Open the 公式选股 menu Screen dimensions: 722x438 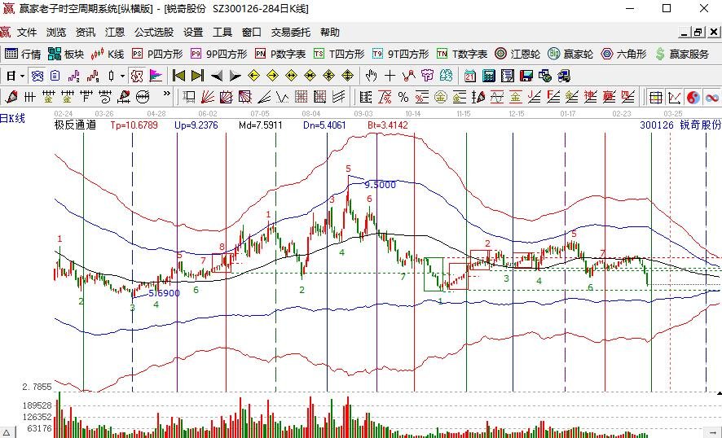pos(154,33)
